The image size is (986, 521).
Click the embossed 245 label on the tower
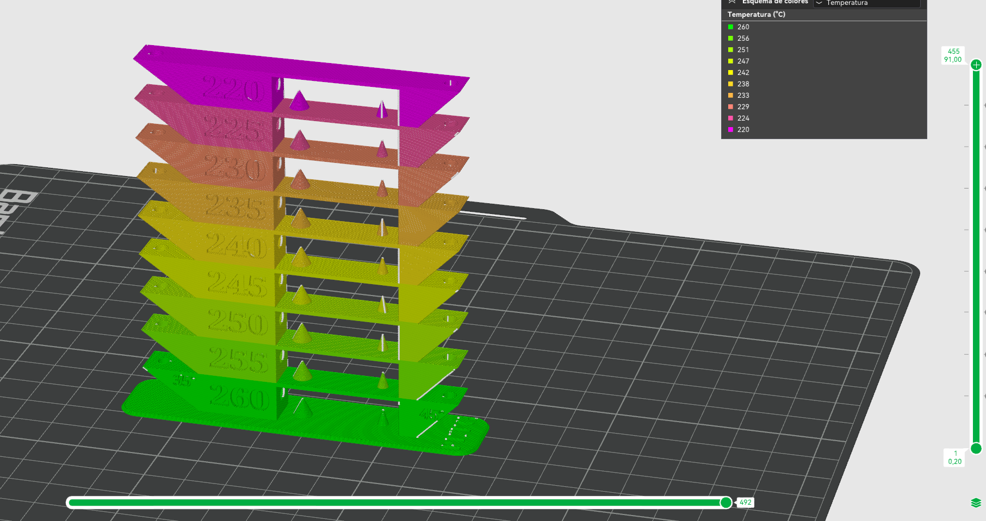coord(237,284)
